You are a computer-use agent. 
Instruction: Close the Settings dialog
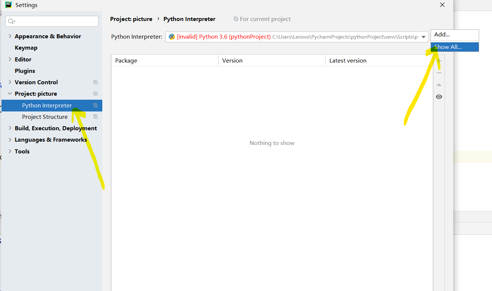[x=442, y=5]
